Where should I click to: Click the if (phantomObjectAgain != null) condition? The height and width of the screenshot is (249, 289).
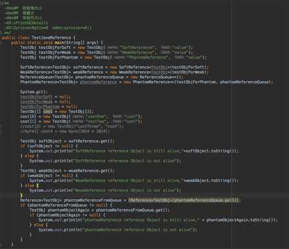pos(67,215)
